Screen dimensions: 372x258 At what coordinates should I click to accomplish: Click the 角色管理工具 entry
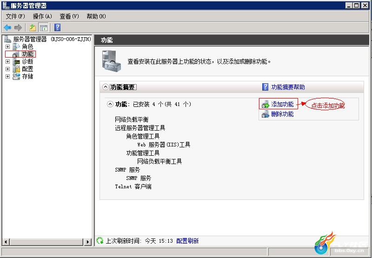143,136
